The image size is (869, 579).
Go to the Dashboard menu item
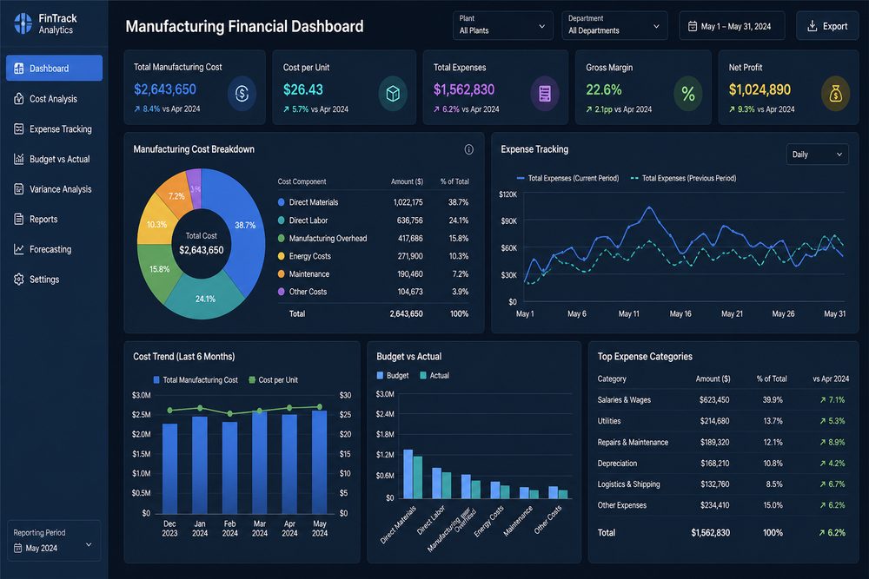tap(54, 68)
